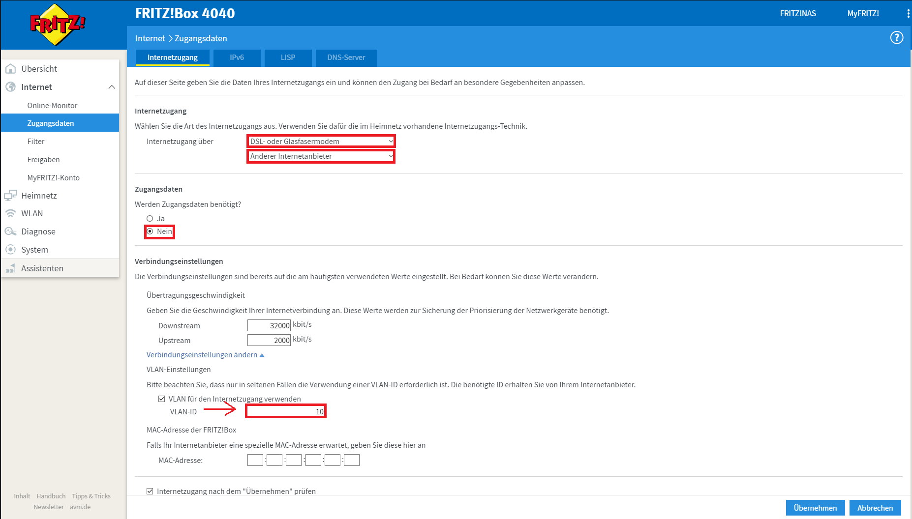Click the Assistenten wizard icon
This screenshot has width=912, height=519.
[x=10, y=268]
